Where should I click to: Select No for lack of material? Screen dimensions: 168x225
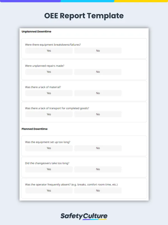(x=98, y=93)
